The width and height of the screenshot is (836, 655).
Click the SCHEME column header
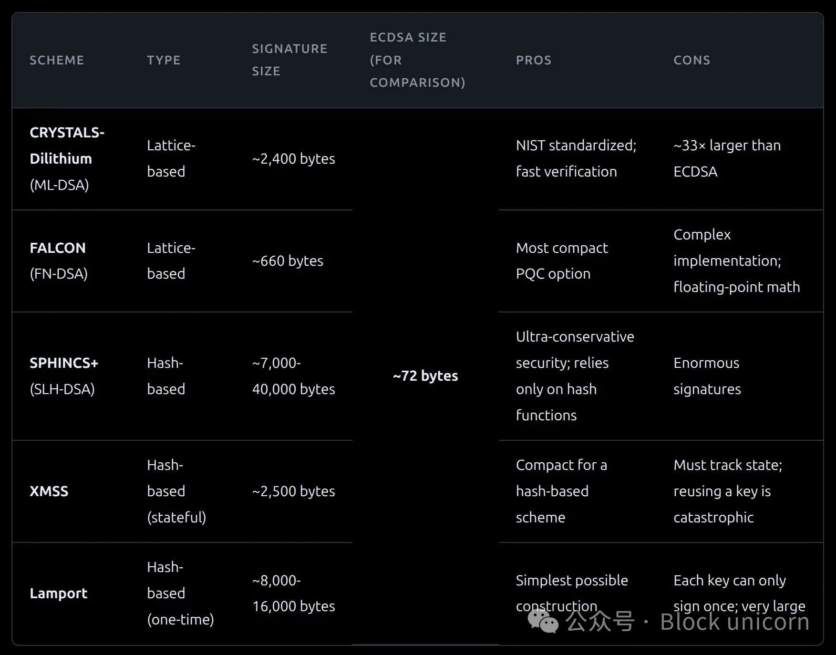click(57, 60)
